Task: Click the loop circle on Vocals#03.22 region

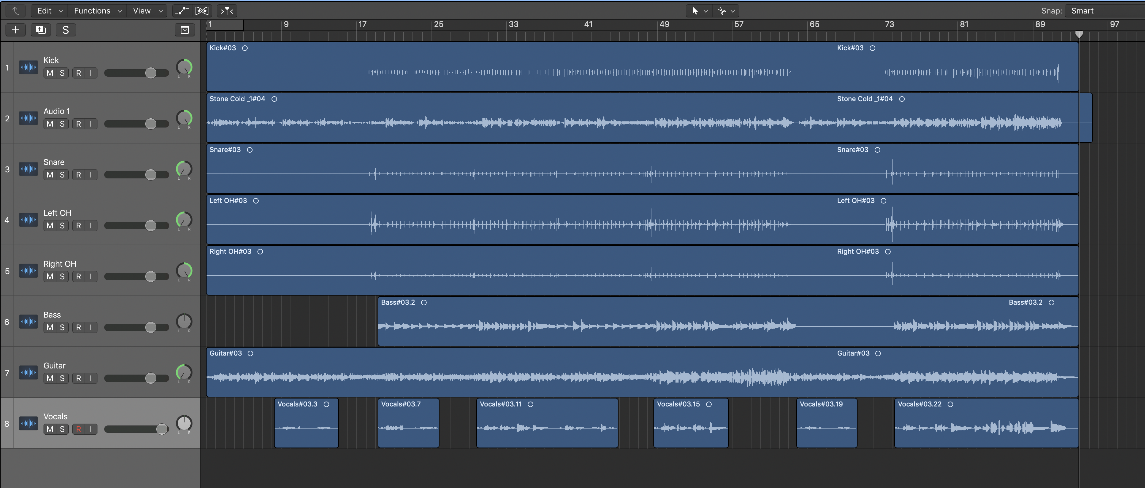Action: tap(950, 404)
